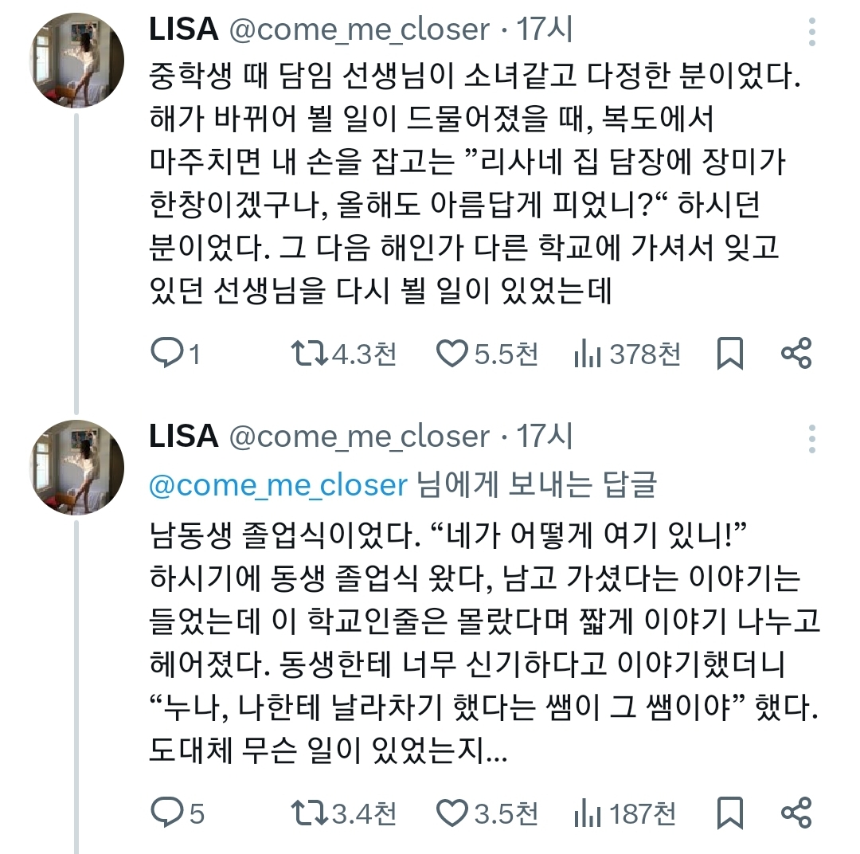The image size is (860, 854).
Task: Open LISA's profile picture on second tweet
Action: point(77,468)
